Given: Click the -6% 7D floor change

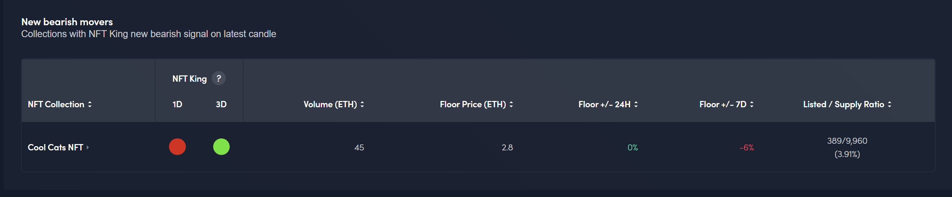Looking at the screenshot, I should [747, 148].
